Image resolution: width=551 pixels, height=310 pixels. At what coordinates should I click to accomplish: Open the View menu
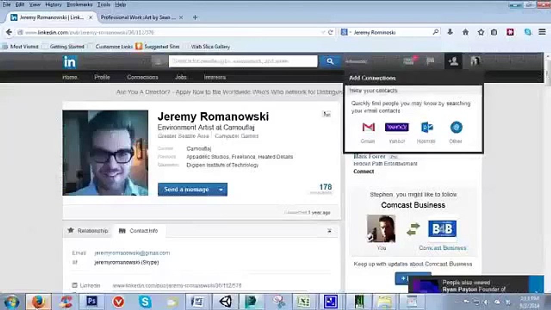pos(35,4)
